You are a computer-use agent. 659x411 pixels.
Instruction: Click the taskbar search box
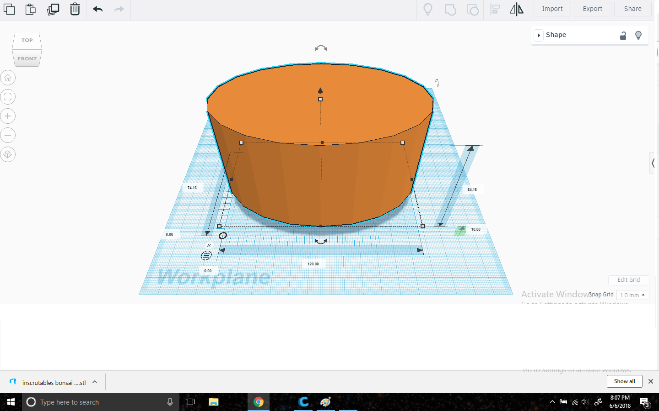tap(101, 402)
